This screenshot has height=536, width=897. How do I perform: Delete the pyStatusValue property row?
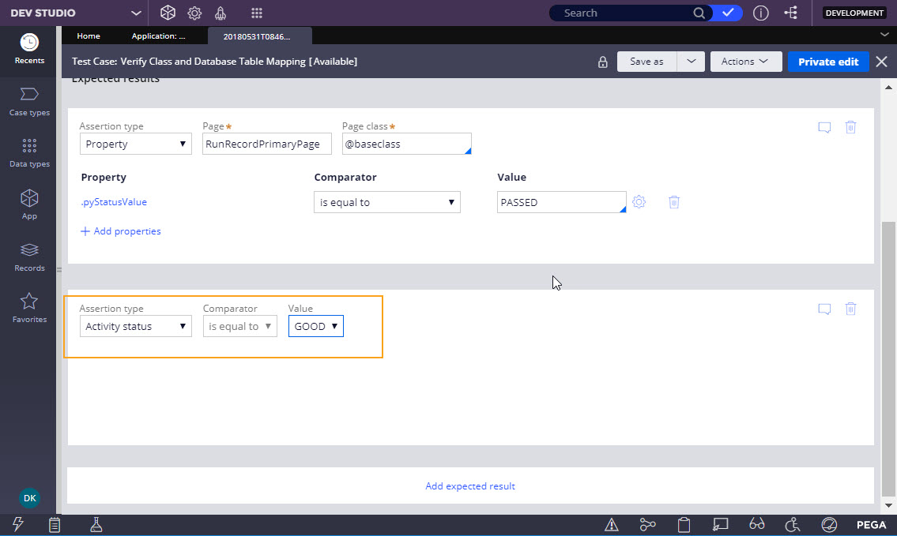coord(673,202)
